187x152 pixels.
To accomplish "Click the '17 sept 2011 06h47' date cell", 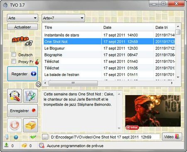I will coord(121,55).
